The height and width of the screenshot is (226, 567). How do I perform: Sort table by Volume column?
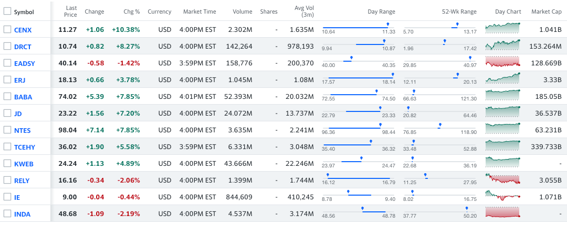point(241,12)
